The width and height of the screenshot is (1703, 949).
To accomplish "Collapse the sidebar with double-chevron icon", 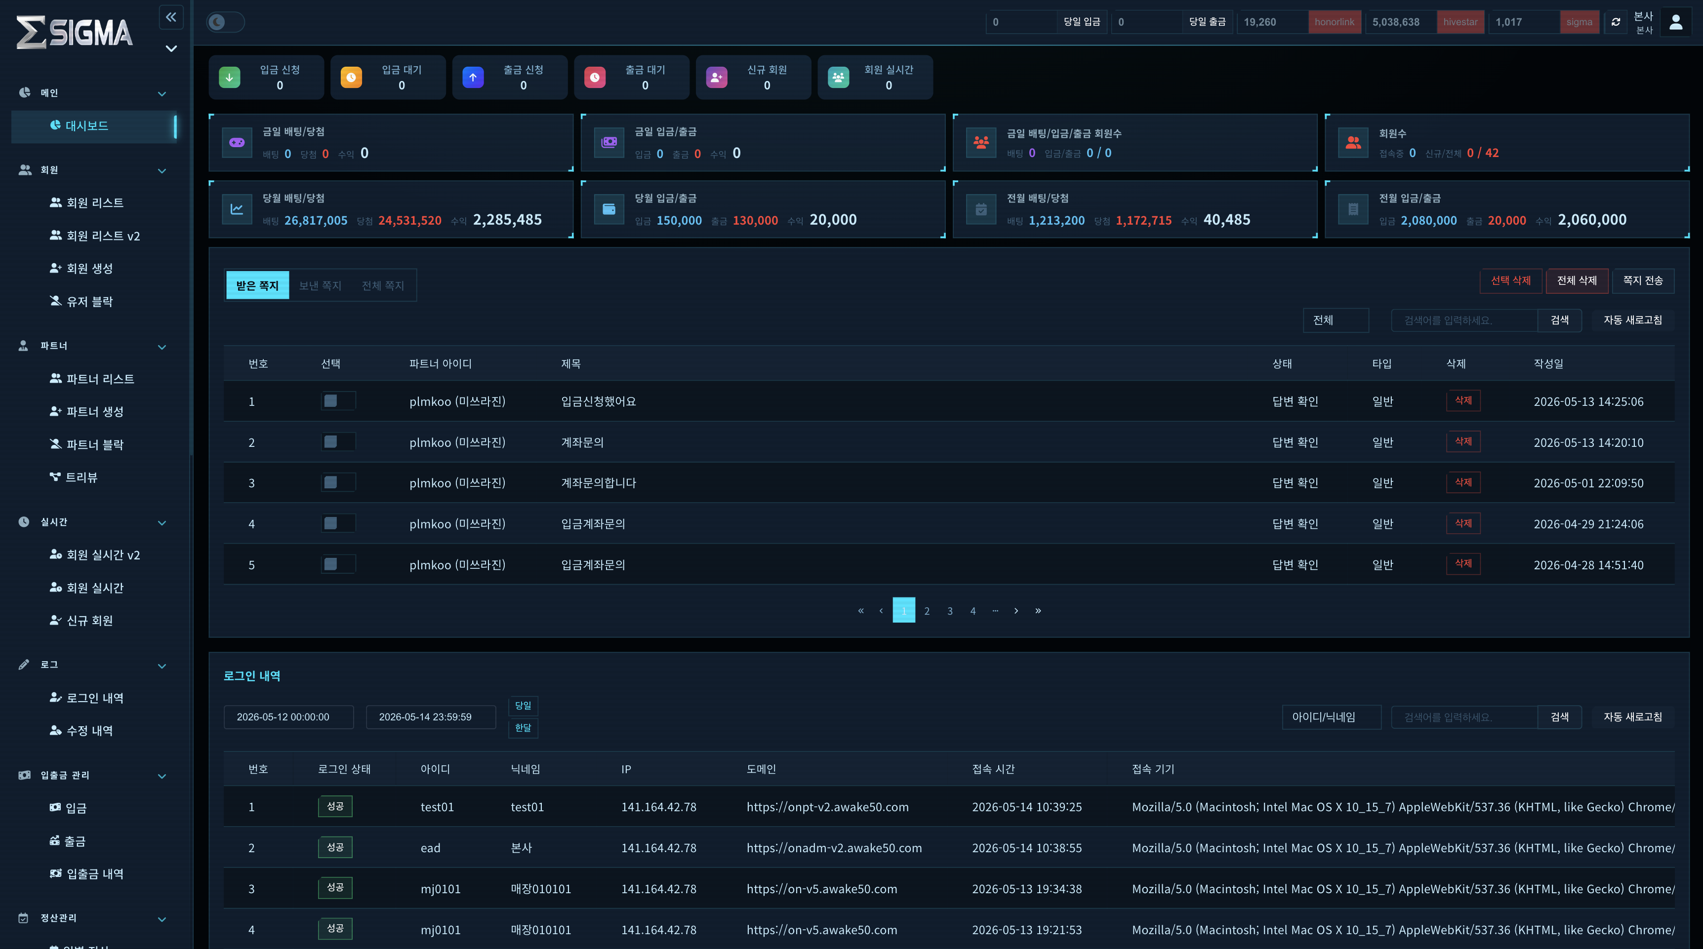I will [x=171, y=17].
